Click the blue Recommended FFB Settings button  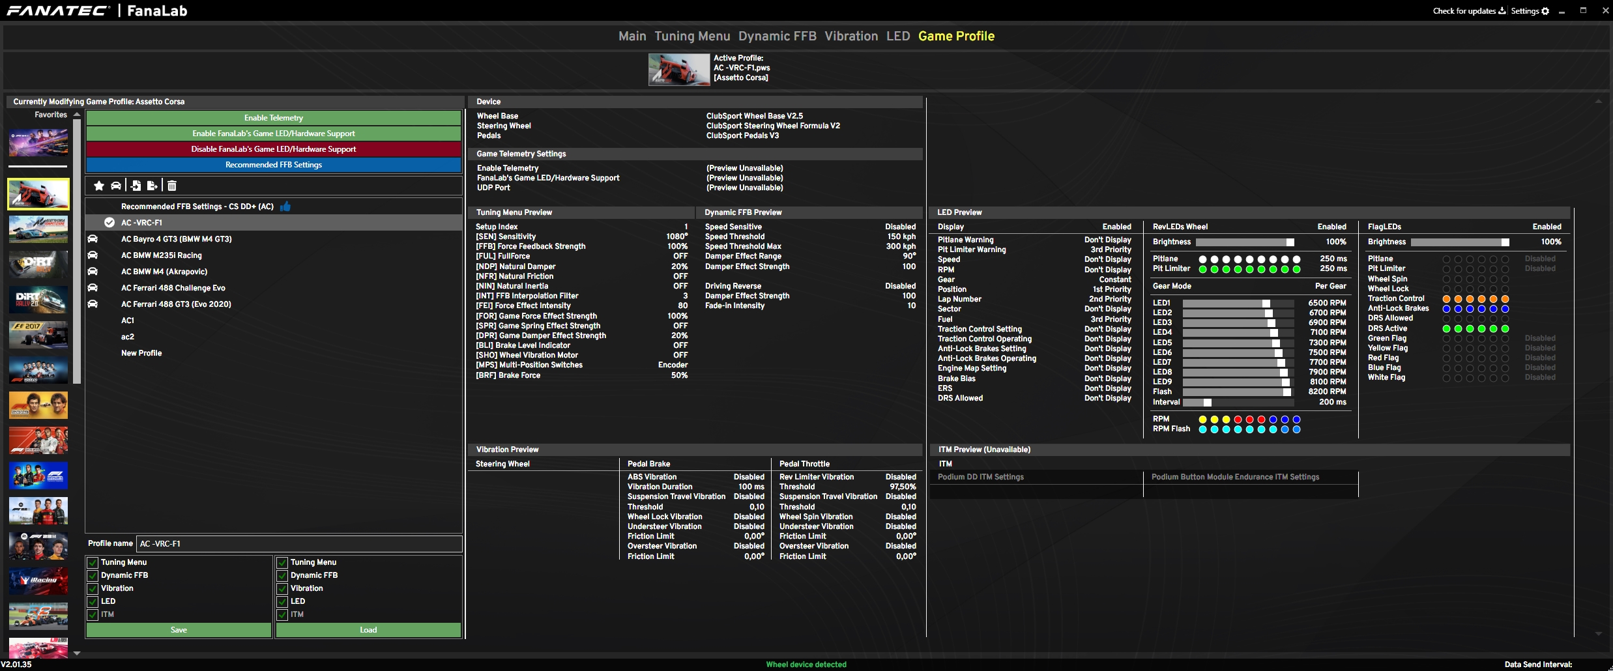point(274,165)
